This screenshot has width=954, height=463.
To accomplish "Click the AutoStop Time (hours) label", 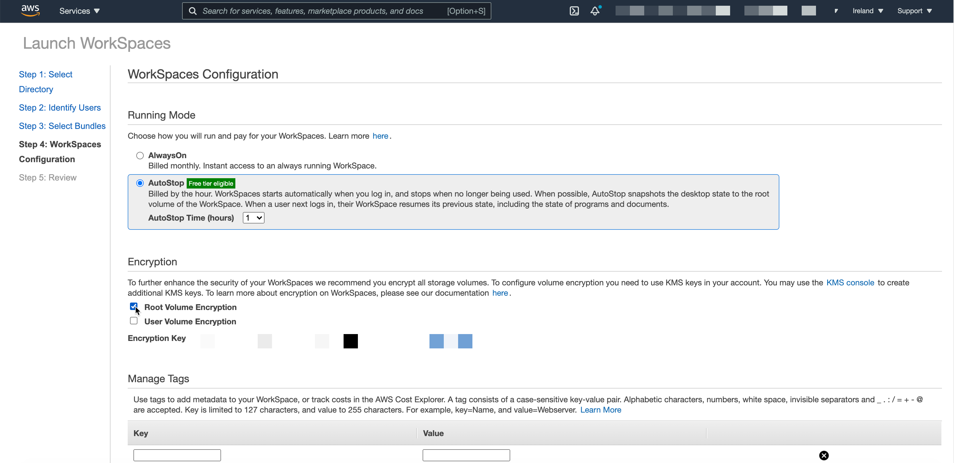I will (191, 217).
